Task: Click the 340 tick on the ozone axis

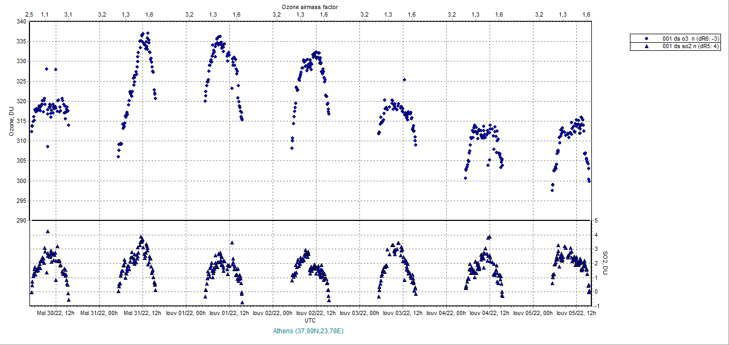Action: (21, 21)
